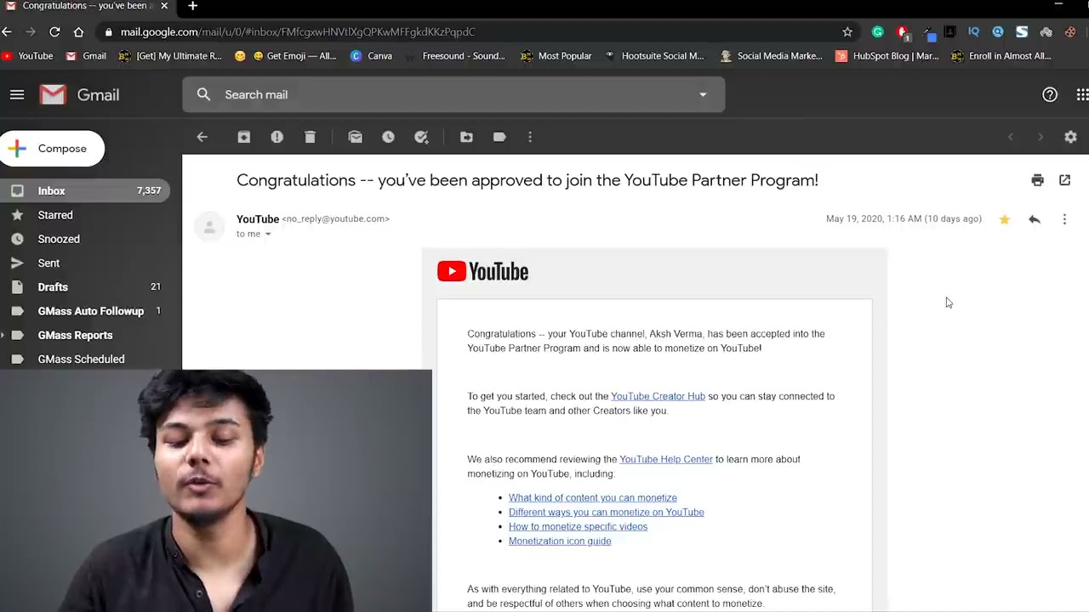Open message More menu beside reply
The width and height of the screenshot is (1089, 612).
[x=1064, y=219]
